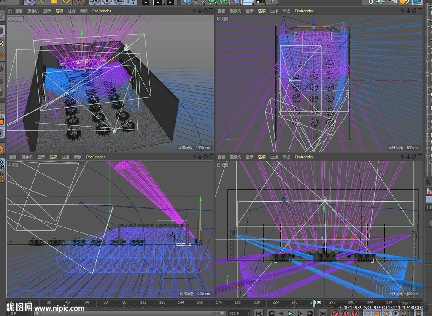Click the pan camera icon in right view

pyautogui.click(x=194, y=157)
